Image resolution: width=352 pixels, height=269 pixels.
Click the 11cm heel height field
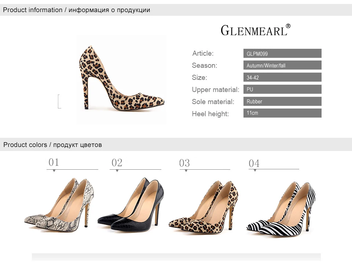point(282,113)
